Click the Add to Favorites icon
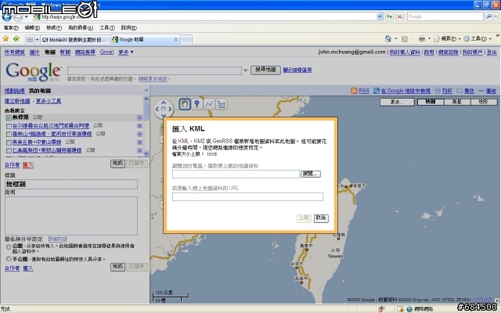 point(16,39)
